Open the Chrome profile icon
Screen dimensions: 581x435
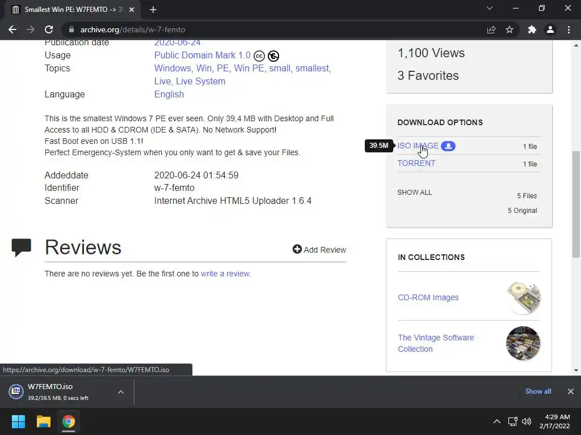pos(550,29)
